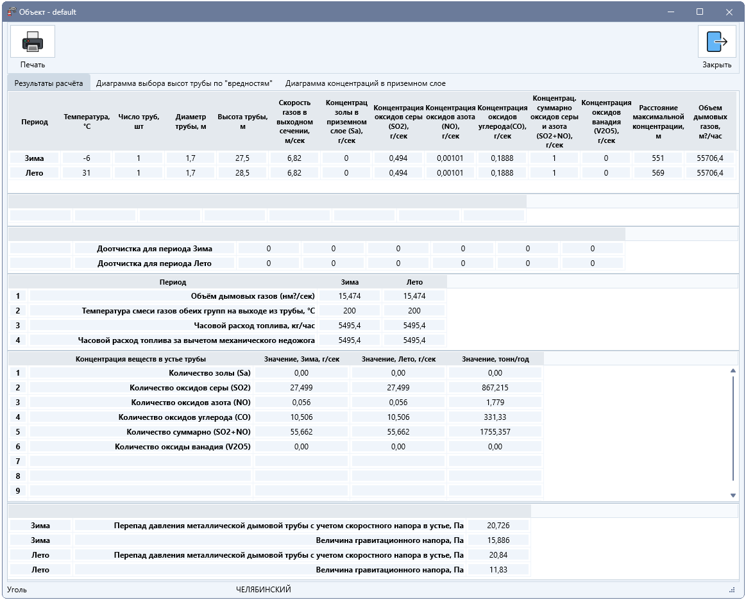
Task: Click the scroll down arrow in concentrations table
Action: pyautogui.click(x=733, y=496)
